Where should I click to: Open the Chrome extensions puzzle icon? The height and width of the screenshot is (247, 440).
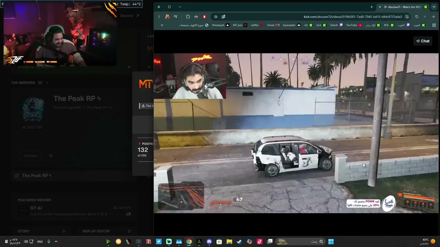tap(188, 16)
